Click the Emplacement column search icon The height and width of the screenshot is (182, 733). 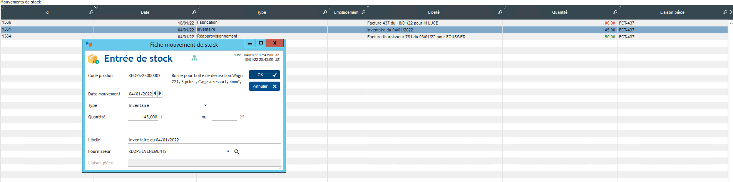point(363,12)
